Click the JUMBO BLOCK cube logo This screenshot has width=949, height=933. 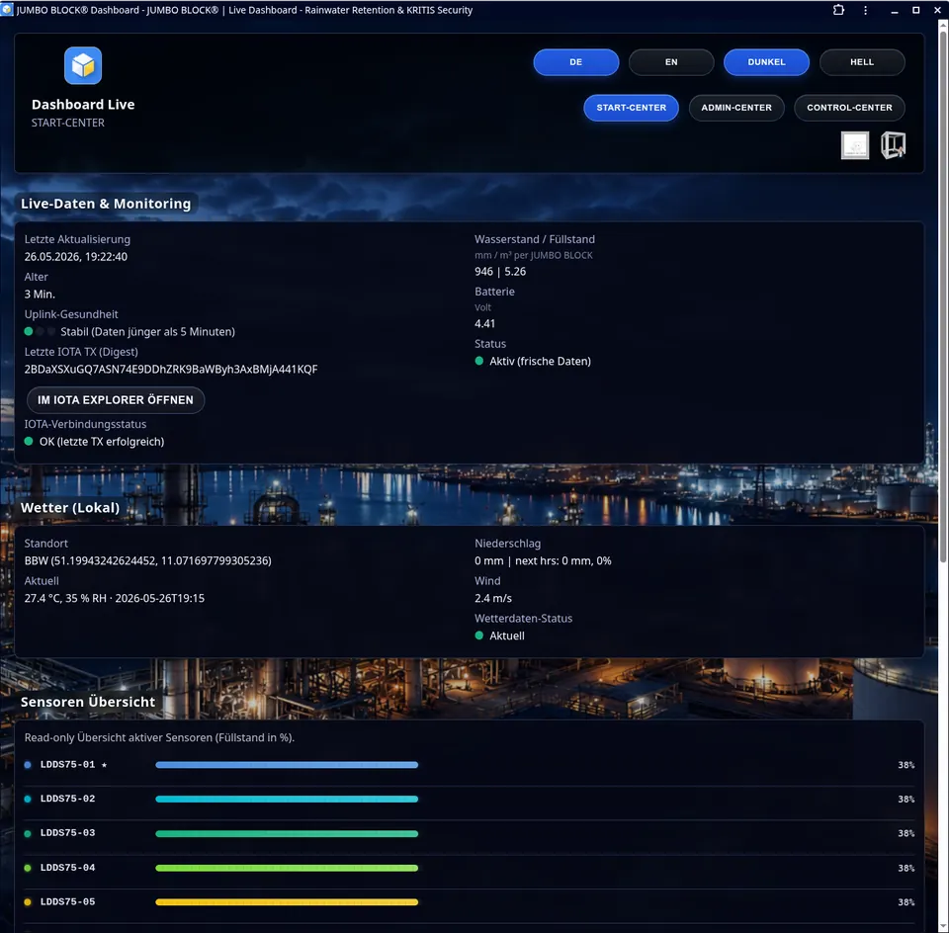[x=83, y=65]
